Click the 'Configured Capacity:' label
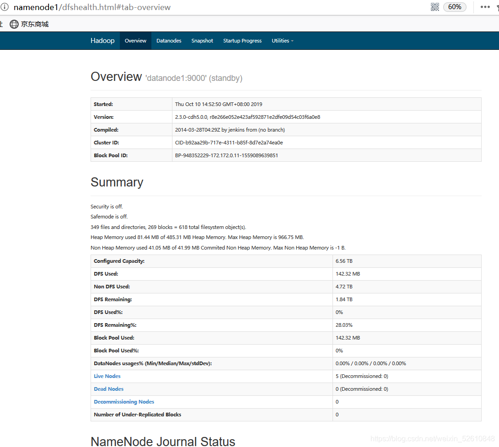499x447 pixels. pos(119,261)
